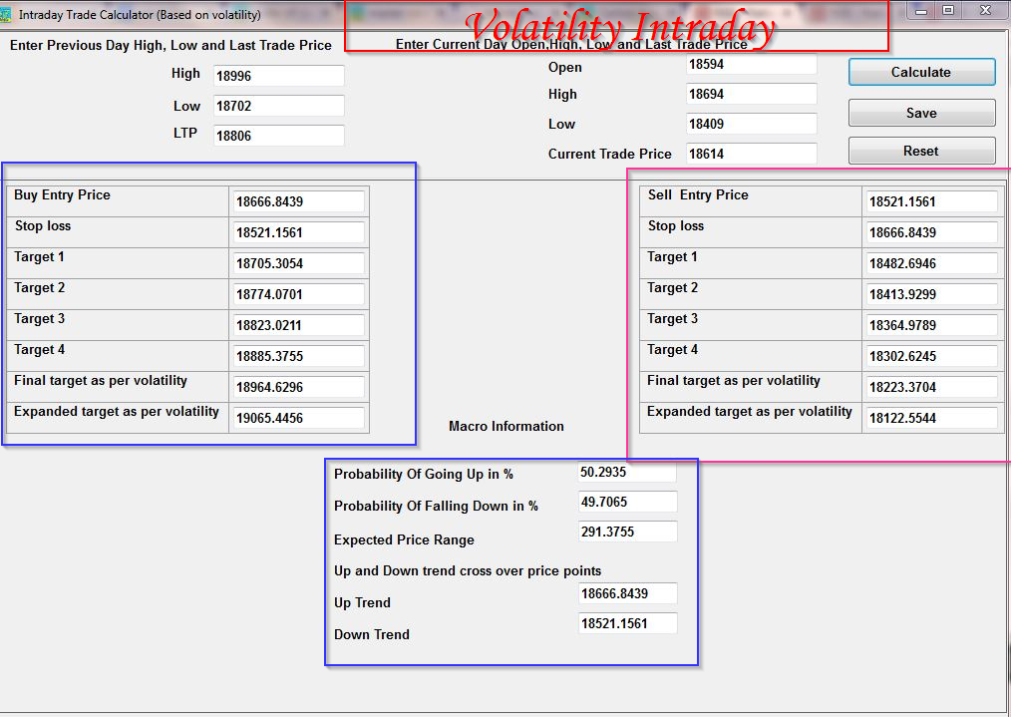This screenshot has width=1011, height=717.
Task: Click the Expected Price Range value field
Action: (626, 532)
